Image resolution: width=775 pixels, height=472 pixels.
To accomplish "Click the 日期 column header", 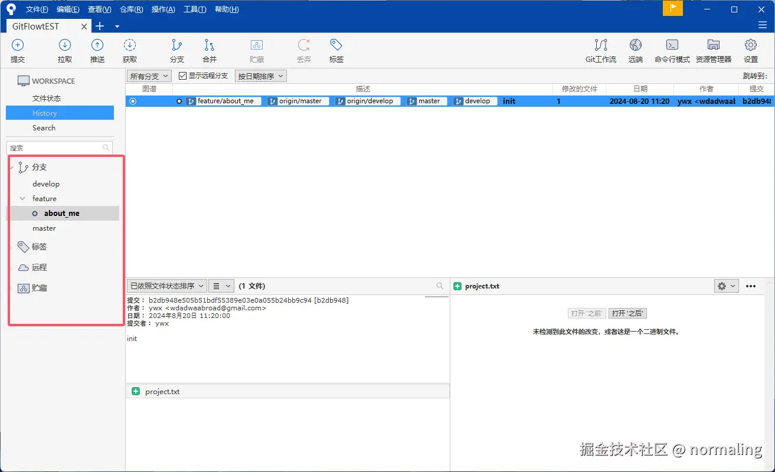I will pos(640,88).
